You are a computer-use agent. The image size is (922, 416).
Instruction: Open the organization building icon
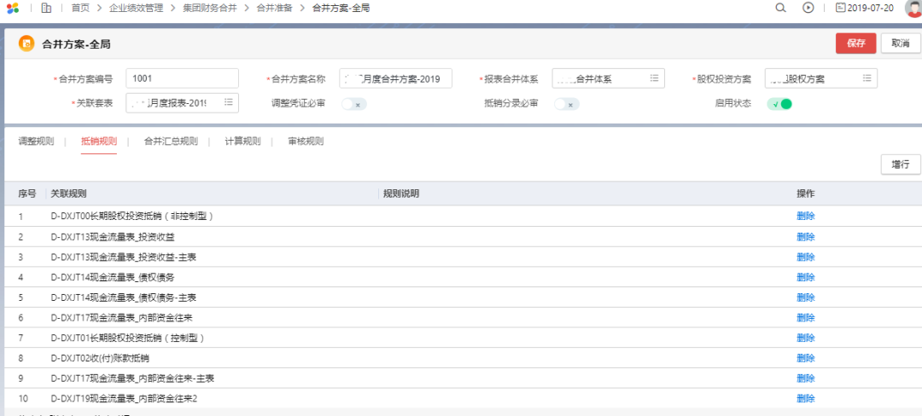pyautogui.click(x=46, y=8)
